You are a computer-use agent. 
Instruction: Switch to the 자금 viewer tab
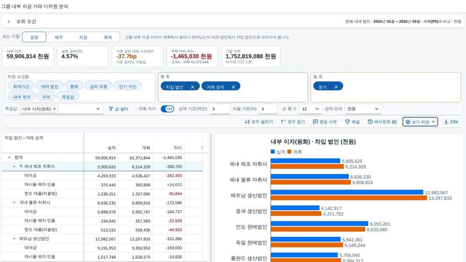coord(83,37)
